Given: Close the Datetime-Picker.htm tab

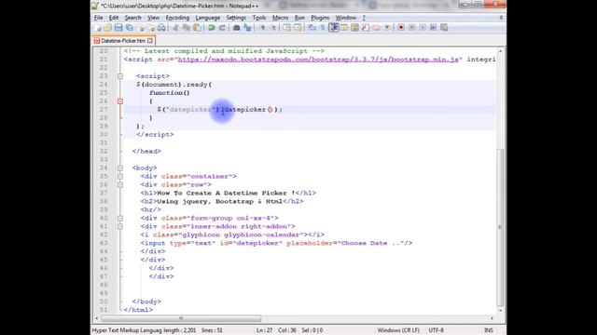Looking at the screenshot, I should pos(150,40).
